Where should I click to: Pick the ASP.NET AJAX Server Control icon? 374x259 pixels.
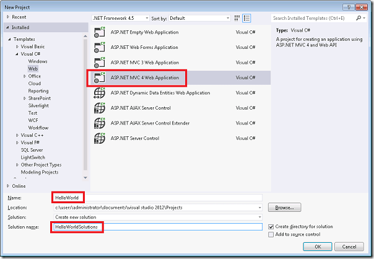point(99,108)
